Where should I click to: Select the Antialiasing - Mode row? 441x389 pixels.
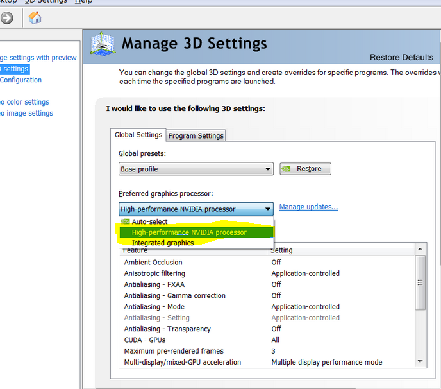pyautogui.click(x=267, y=307)
